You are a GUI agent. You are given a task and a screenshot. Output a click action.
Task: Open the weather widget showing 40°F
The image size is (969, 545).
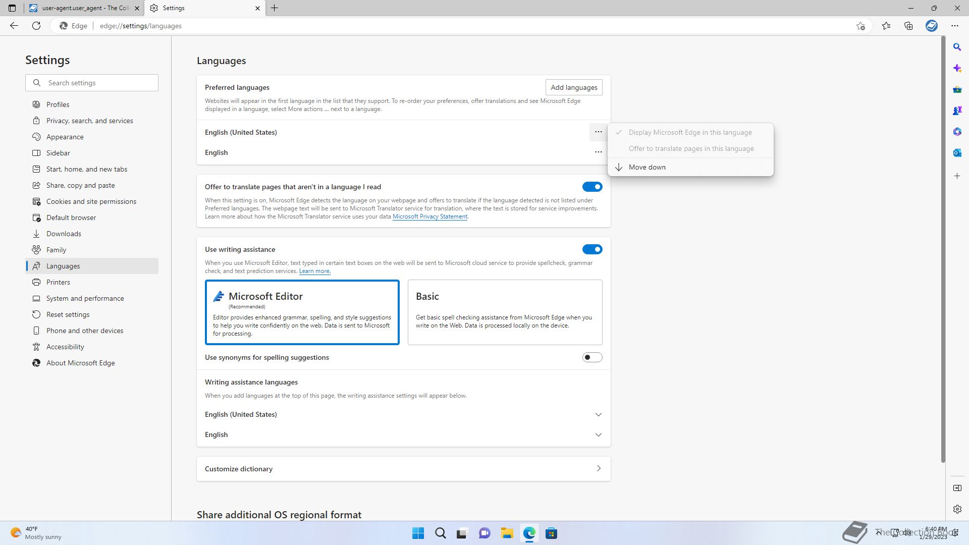[x=36, y=533]
